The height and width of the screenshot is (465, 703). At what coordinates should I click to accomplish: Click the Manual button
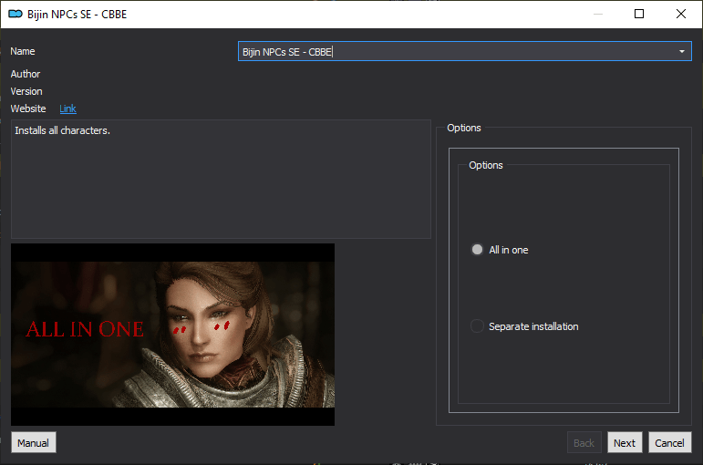[34, 442]
